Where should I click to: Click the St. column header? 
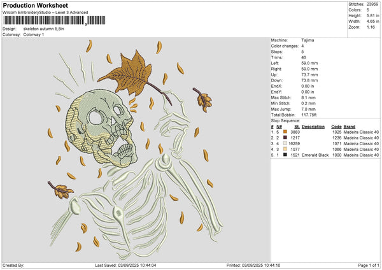pos(297,126)
